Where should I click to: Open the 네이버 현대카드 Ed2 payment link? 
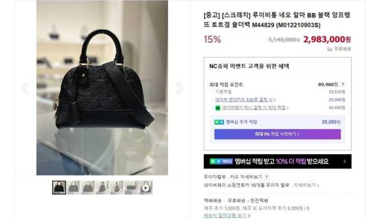coord(244,100)
